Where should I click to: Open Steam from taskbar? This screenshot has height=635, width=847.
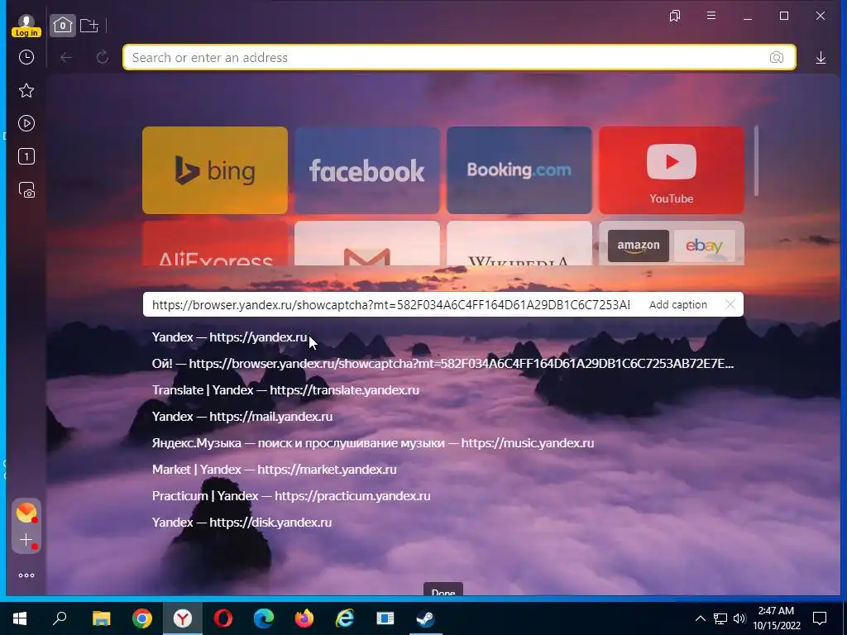tap(426, 618)
